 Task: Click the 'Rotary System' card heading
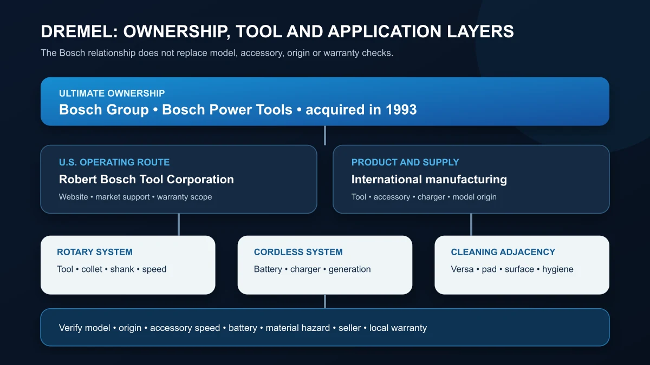coord(95,252)
